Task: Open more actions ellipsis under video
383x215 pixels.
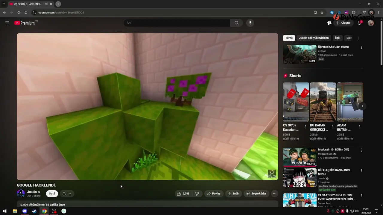Action: tap(275, 193)
